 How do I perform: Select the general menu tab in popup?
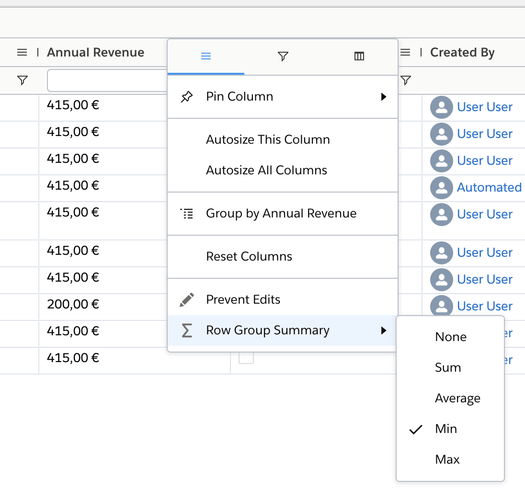pyautogui.click(x=206, y=57)
